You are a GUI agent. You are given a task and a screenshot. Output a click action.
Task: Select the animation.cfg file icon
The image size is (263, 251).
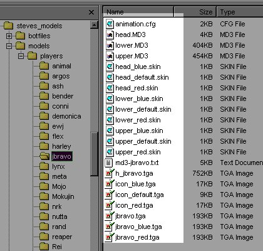110,24
